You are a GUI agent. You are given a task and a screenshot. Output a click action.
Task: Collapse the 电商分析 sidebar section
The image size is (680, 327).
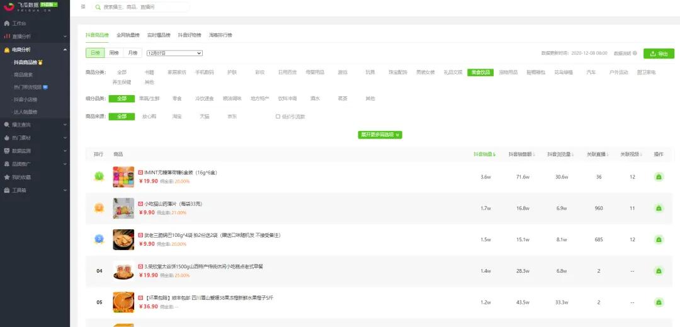coord(65,50)
